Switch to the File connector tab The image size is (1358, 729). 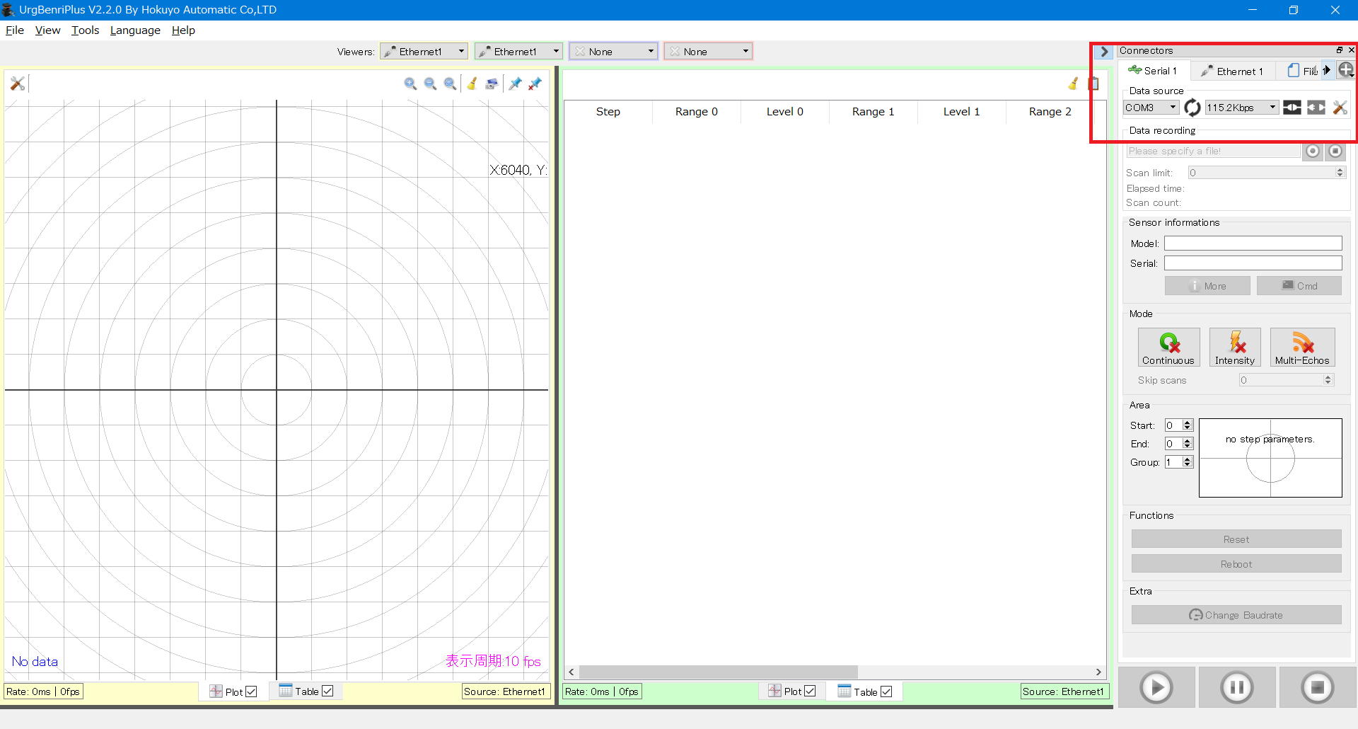click(1301, 71)
